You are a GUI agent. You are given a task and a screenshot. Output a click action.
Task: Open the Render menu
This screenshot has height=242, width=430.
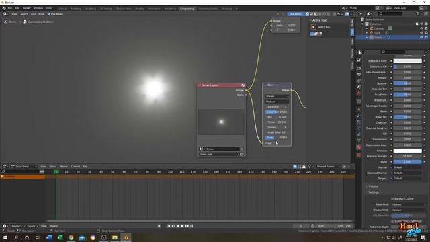click(x=27, y=8)
